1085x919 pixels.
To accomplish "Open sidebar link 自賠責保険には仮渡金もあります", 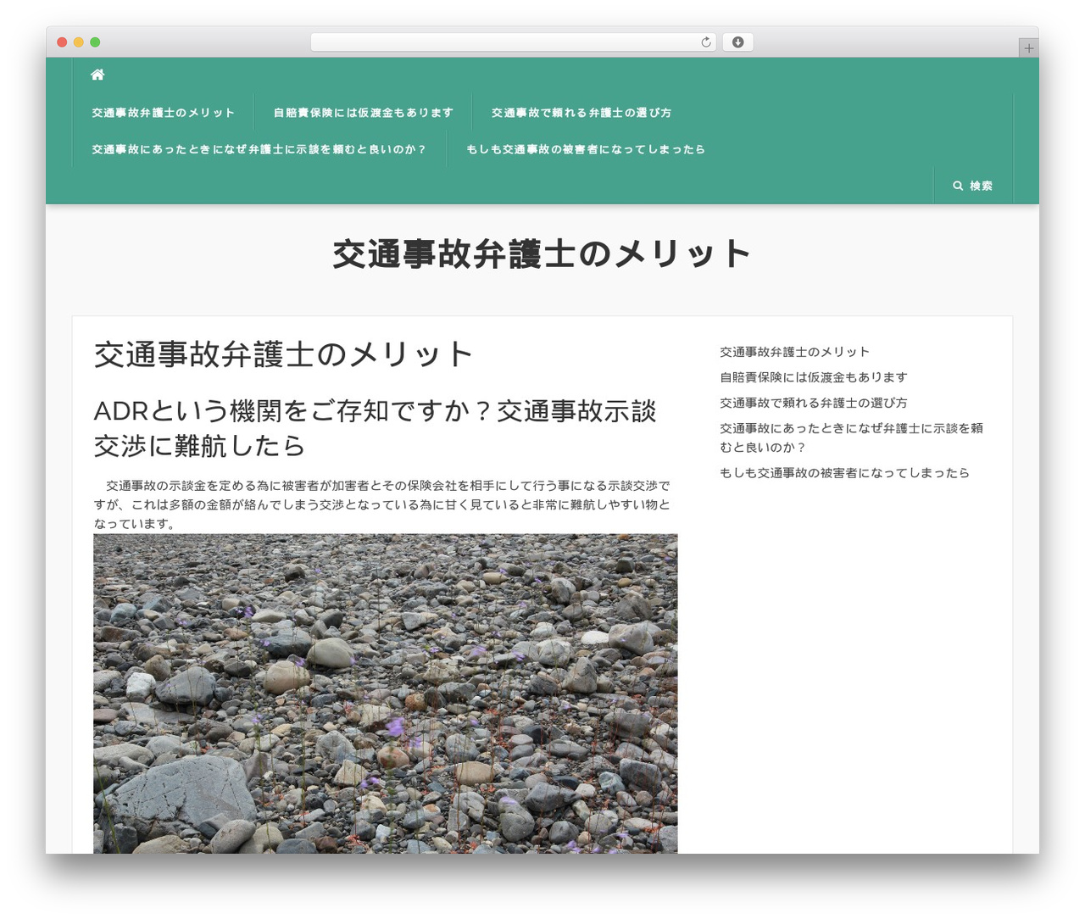I will 814,377.
